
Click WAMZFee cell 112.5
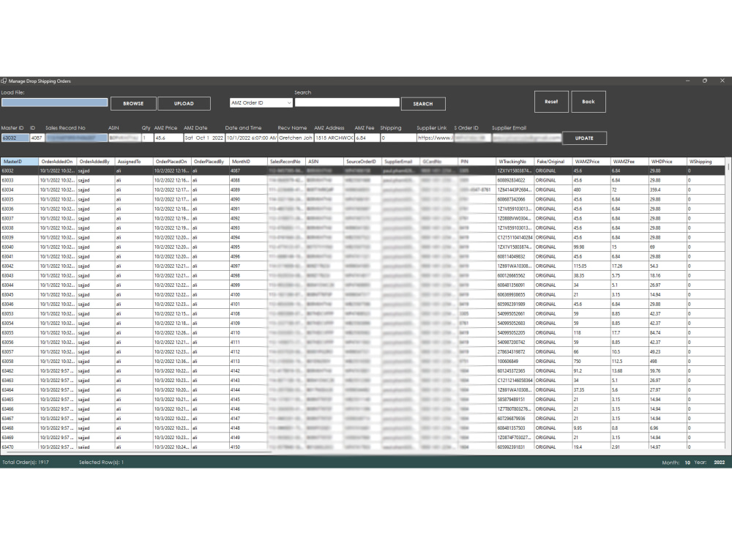[x=630, y=362]
